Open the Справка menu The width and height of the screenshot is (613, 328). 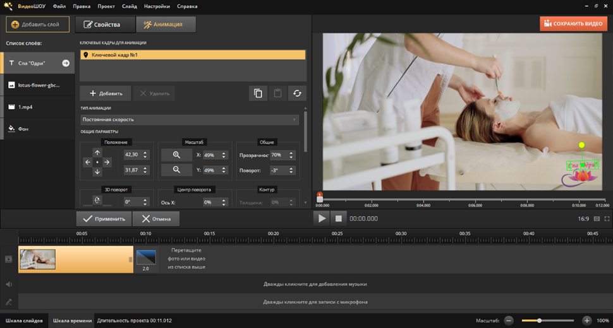click(187, 6)
